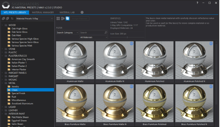This screenshot has width=220, height=127.
Task: Select Various Species Semi-Gloss folder
Action: tap(25, 42)
